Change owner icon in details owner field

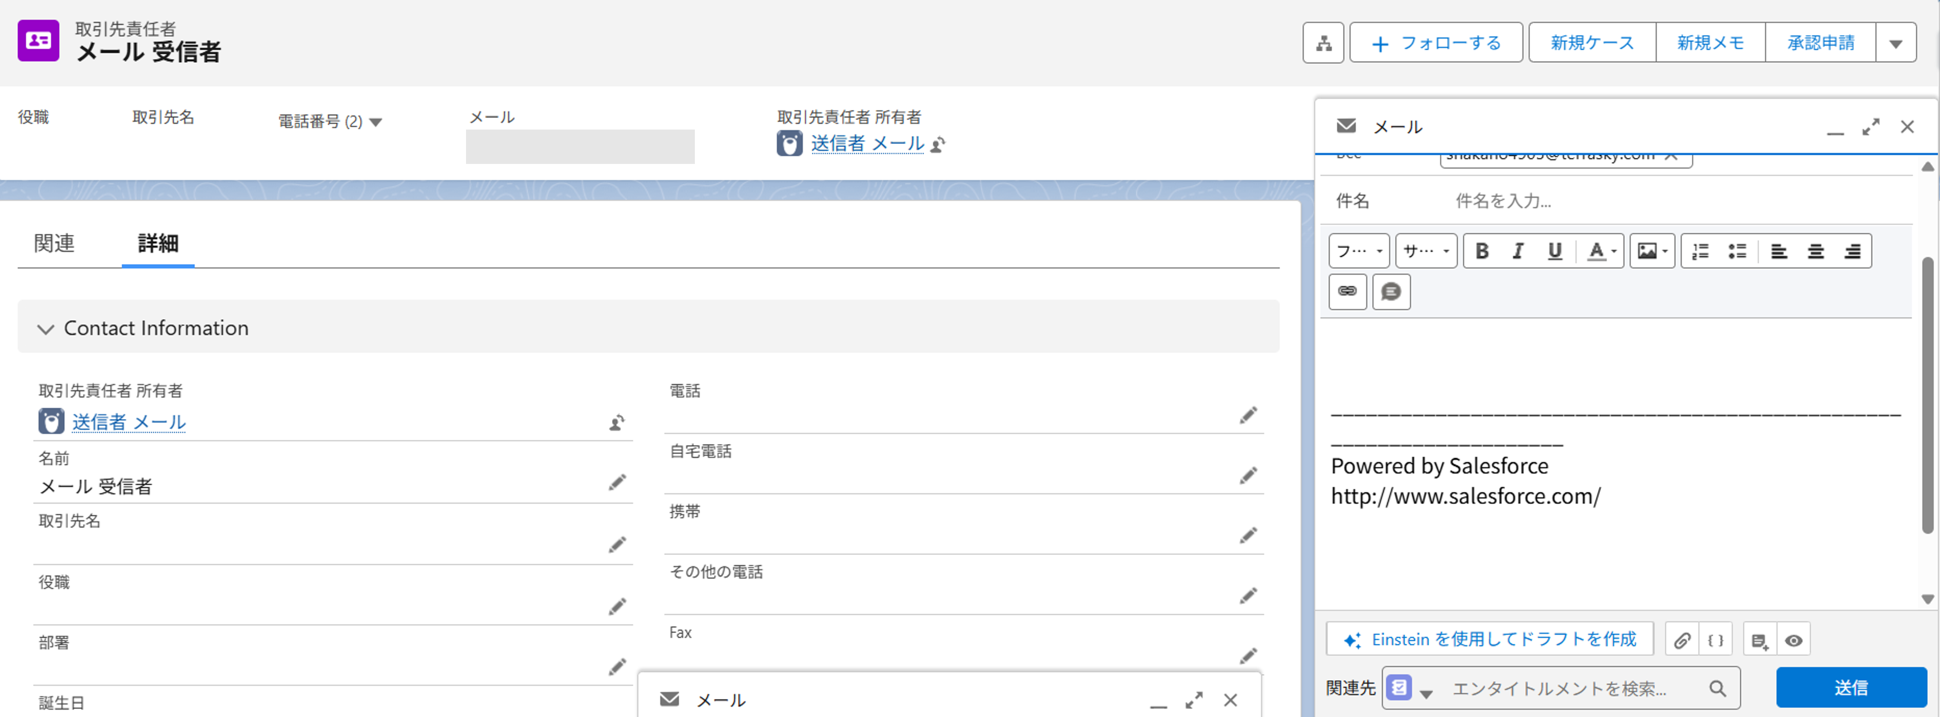pos(617,422)
